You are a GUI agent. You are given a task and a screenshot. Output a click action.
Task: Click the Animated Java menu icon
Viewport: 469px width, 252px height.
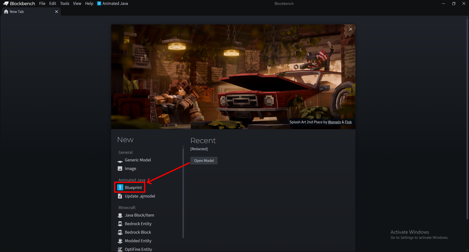(x=99, y=4)
